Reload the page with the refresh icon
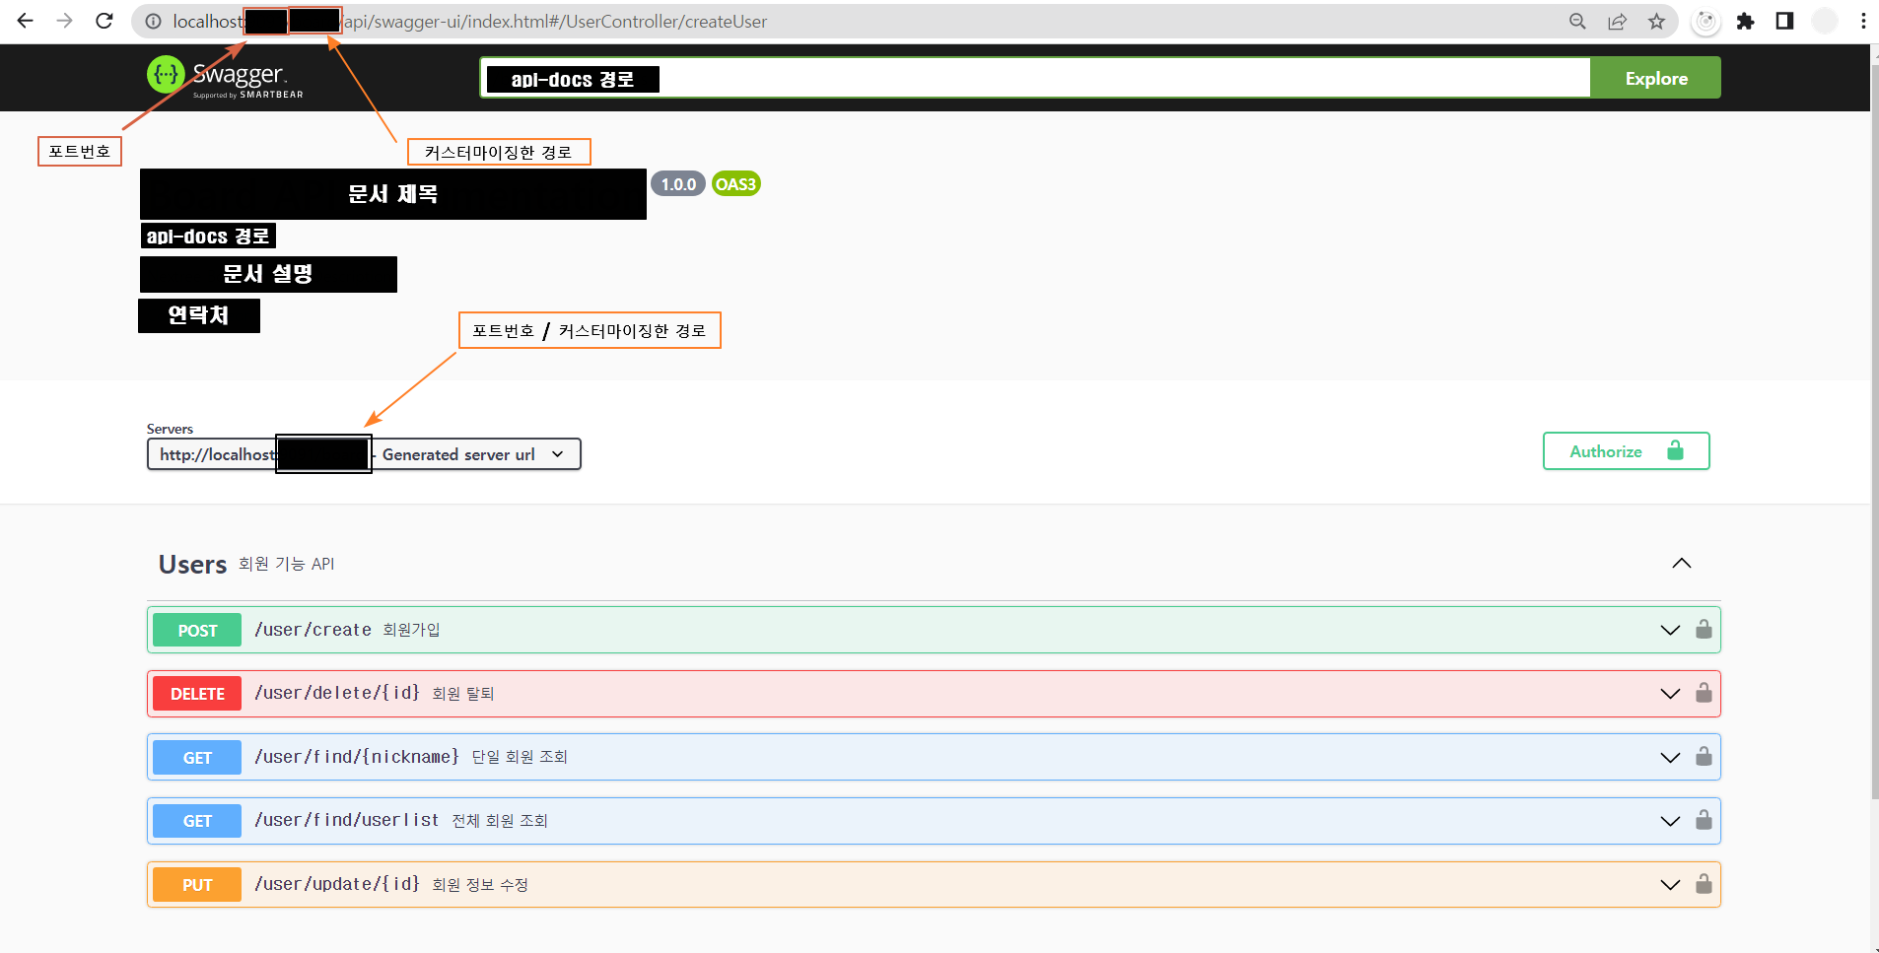The height and width of the screenshot is (953, 1879). 104,21
